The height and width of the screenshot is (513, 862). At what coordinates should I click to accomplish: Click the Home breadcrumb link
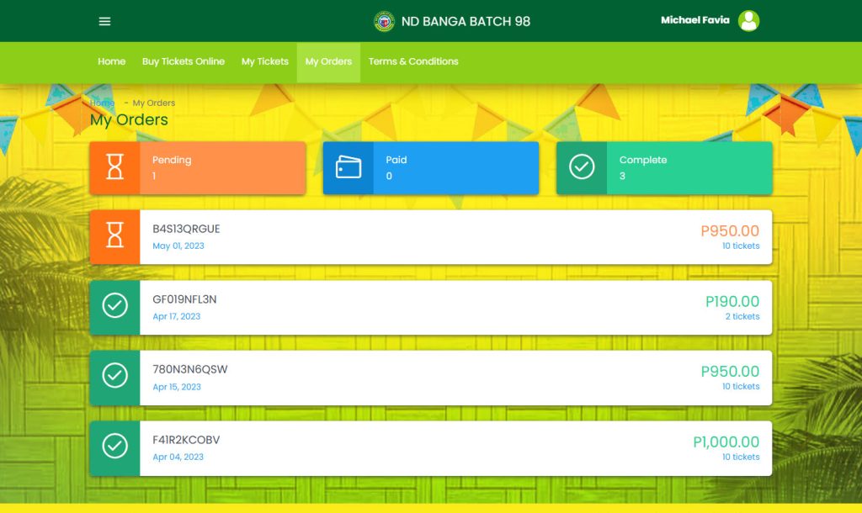102,103
